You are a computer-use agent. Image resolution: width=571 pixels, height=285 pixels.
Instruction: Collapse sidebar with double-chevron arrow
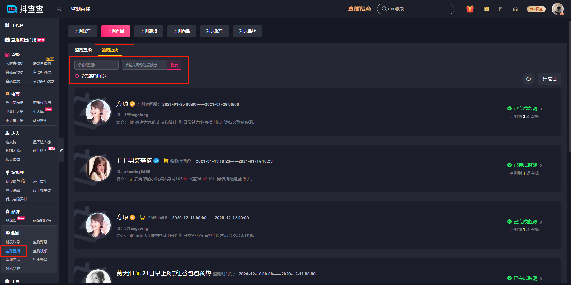coord(62,151)
